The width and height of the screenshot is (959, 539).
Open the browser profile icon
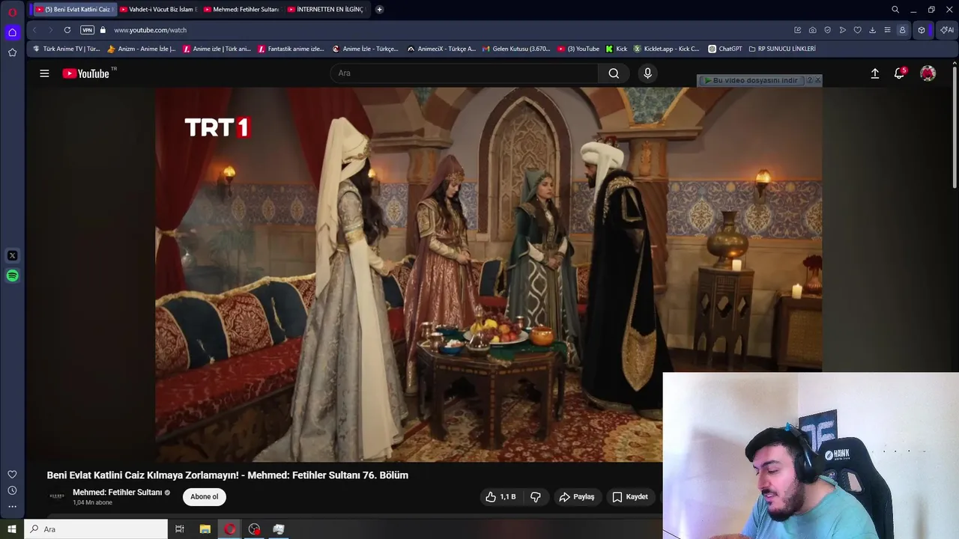tap(902, 30)
